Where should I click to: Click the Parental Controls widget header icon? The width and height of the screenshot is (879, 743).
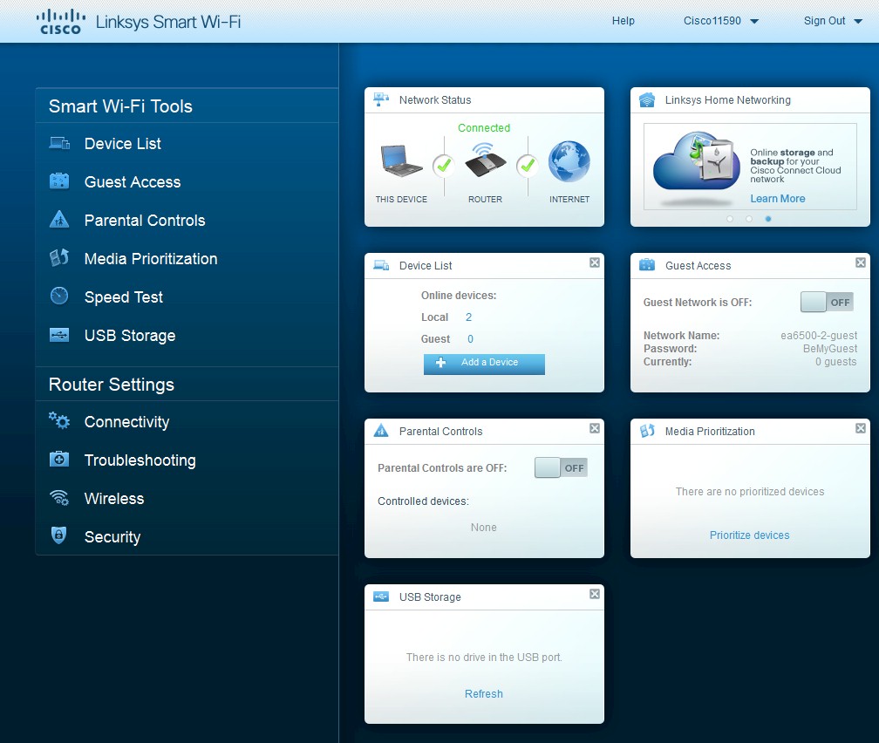(x=381, y=431)
